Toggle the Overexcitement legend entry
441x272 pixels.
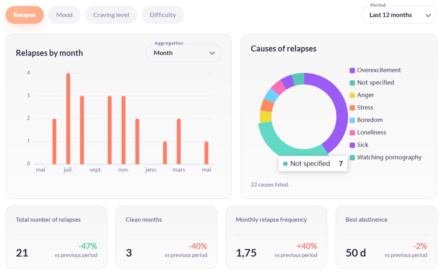pyautogui.click(x=375, y=70)
